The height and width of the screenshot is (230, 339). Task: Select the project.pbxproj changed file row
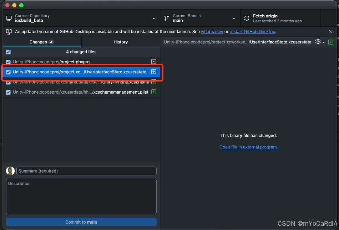pos(81,62)
